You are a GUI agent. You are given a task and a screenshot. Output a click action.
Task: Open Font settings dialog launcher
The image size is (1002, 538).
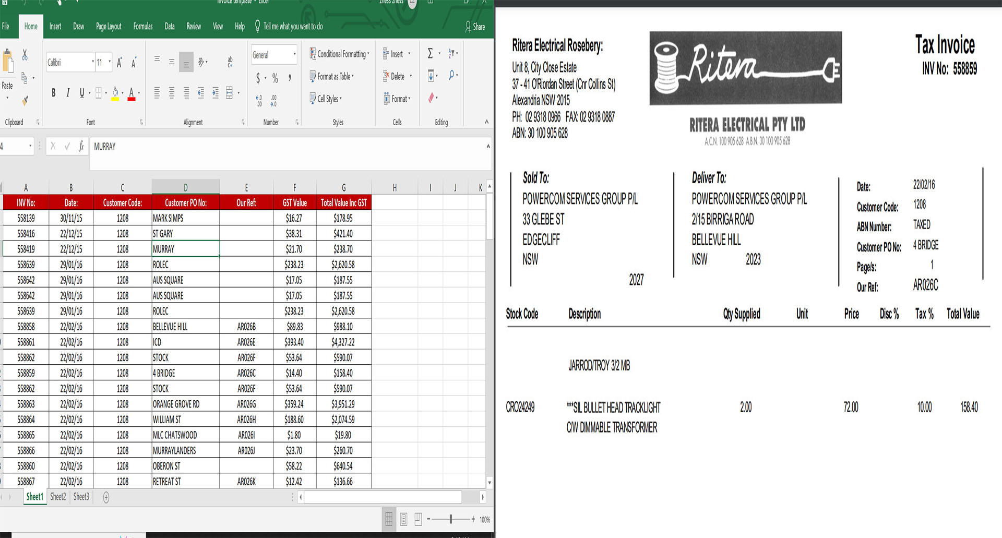click(141, 123)
